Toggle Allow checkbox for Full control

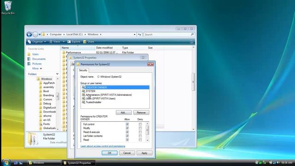[127, 124]
